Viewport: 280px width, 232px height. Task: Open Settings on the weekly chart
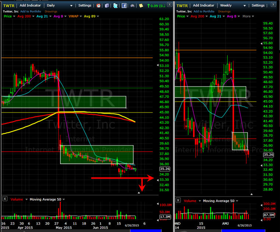pos(258,6)
